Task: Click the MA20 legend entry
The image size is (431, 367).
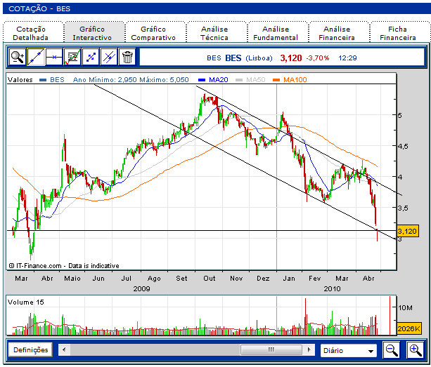Action: pyautogui.click(x=213, y=80)
